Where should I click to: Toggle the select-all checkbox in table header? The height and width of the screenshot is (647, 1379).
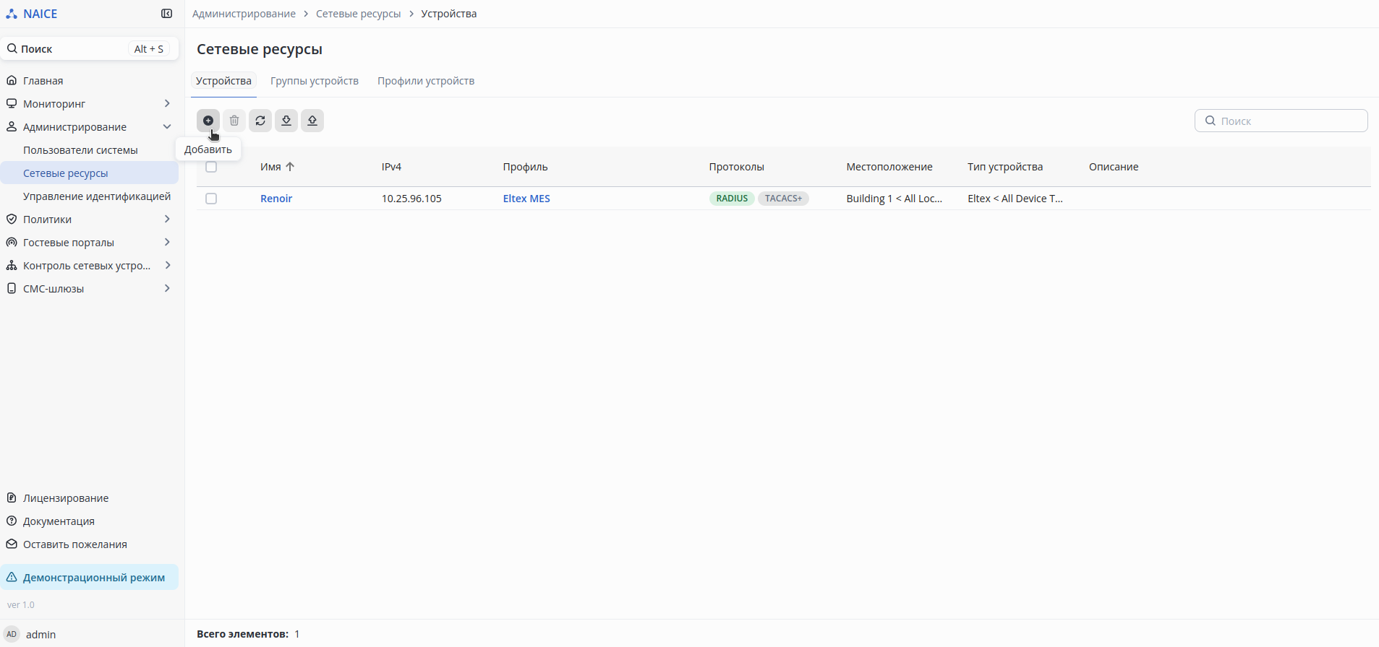(211, 167)
